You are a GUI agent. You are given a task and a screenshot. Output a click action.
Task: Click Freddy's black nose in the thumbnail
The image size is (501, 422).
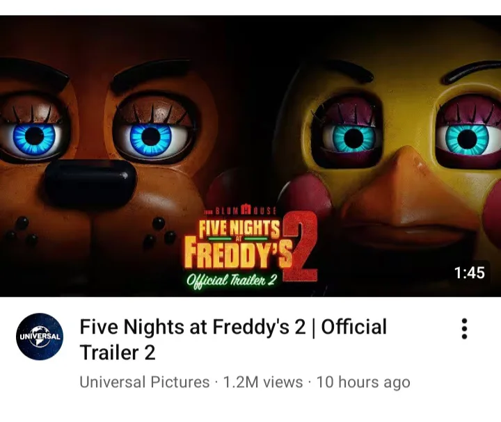click(90, 180)
